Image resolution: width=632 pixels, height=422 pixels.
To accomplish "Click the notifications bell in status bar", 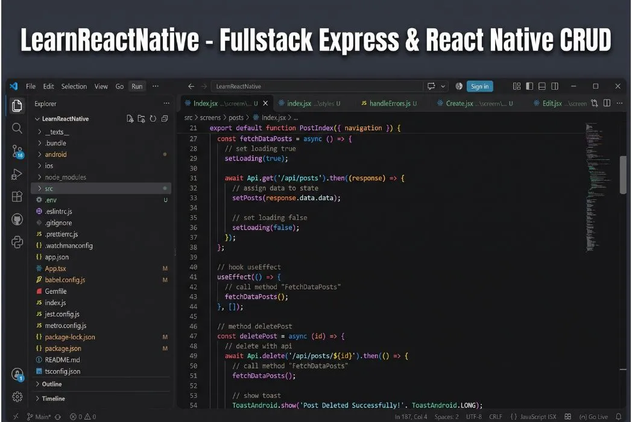I will click(619, 417).
